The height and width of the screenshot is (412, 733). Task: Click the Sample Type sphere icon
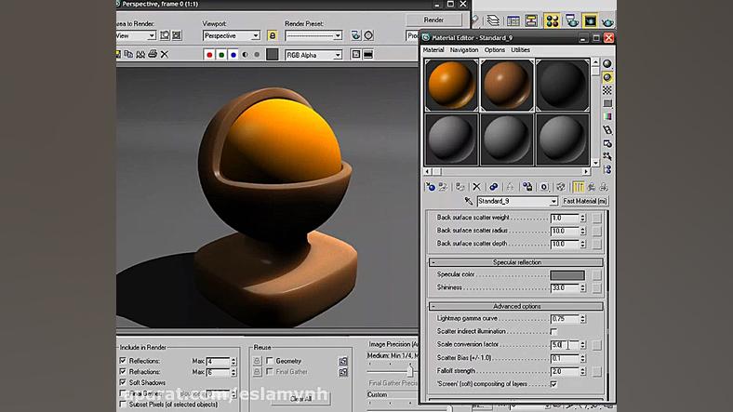[607, 64]
